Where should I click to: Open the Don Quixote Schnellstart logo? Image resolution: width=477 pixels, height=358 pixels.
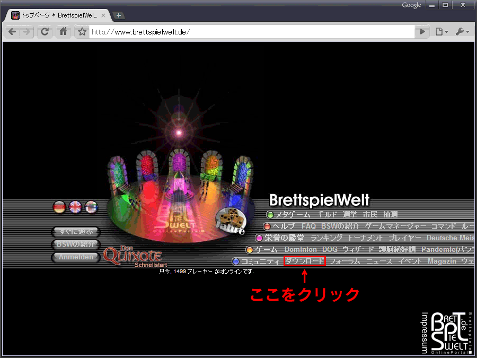(134, 256)
